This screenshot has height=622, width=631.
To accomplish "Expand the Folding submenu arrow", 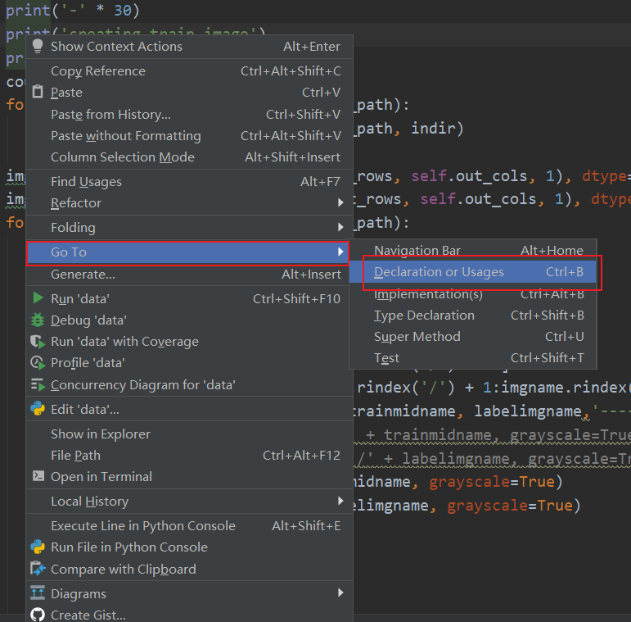I will (x=340, y=227).
